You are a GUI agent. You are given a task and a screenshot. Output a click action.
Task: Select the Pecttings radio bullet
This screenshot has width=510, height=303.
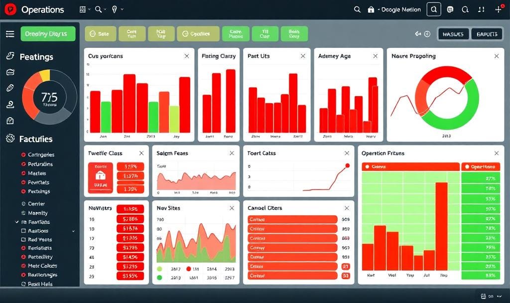coord(23,191)
